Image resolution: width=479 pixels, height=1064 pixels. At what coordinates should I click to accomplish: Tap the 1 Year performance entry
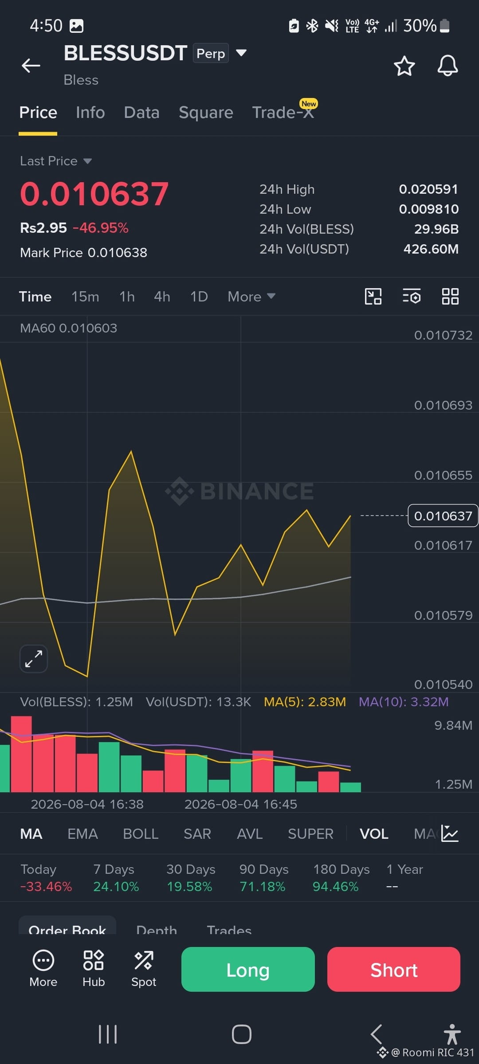coord(404,878)
